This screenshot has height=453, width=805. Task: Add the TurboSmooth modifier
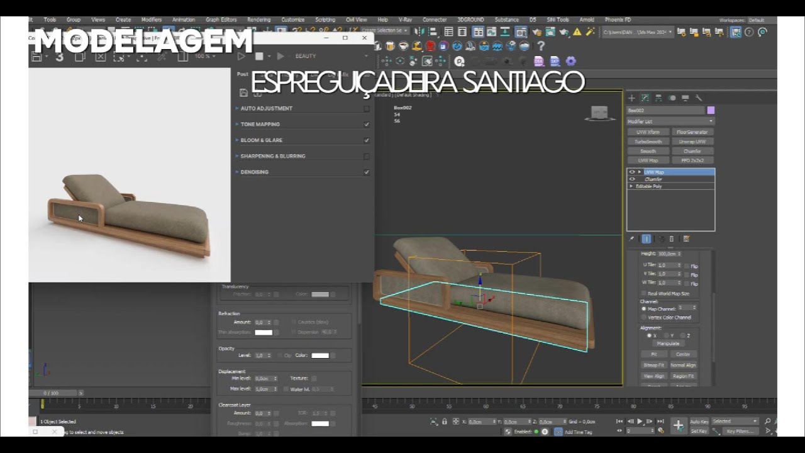coord(648,142)
